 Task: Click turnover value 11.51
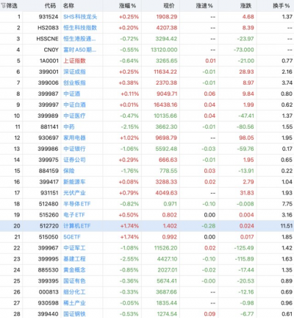tap(287, 226)
